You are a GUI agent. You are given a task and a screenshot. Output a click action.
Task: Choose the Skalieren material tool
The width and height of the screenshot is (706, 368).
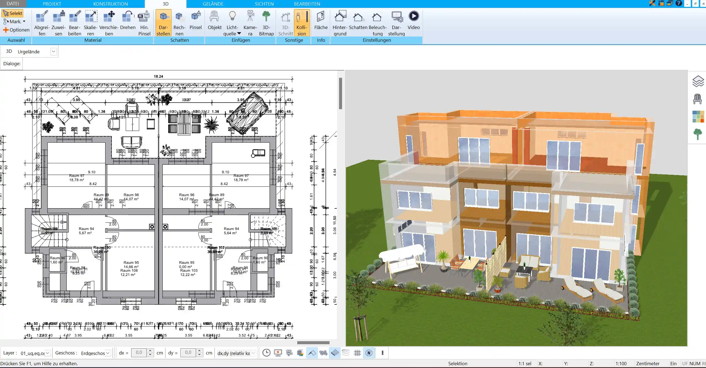90,23
